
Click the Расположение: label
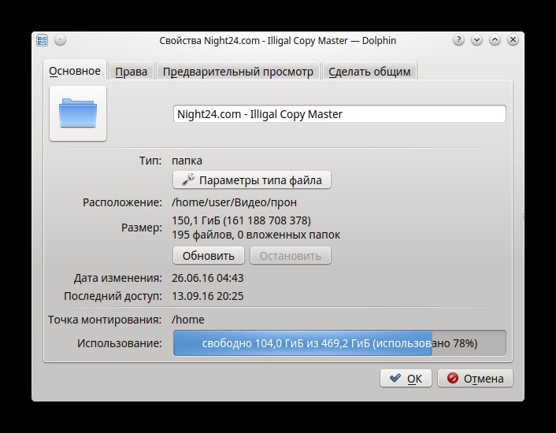[x=122, y=202]
